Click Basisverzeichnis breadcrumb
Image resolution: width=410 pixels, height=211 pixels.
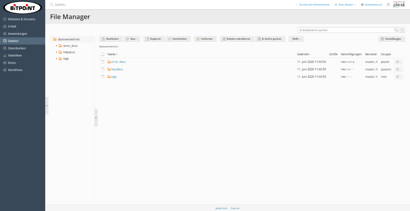pyautogui.click(x=108, y=46)
